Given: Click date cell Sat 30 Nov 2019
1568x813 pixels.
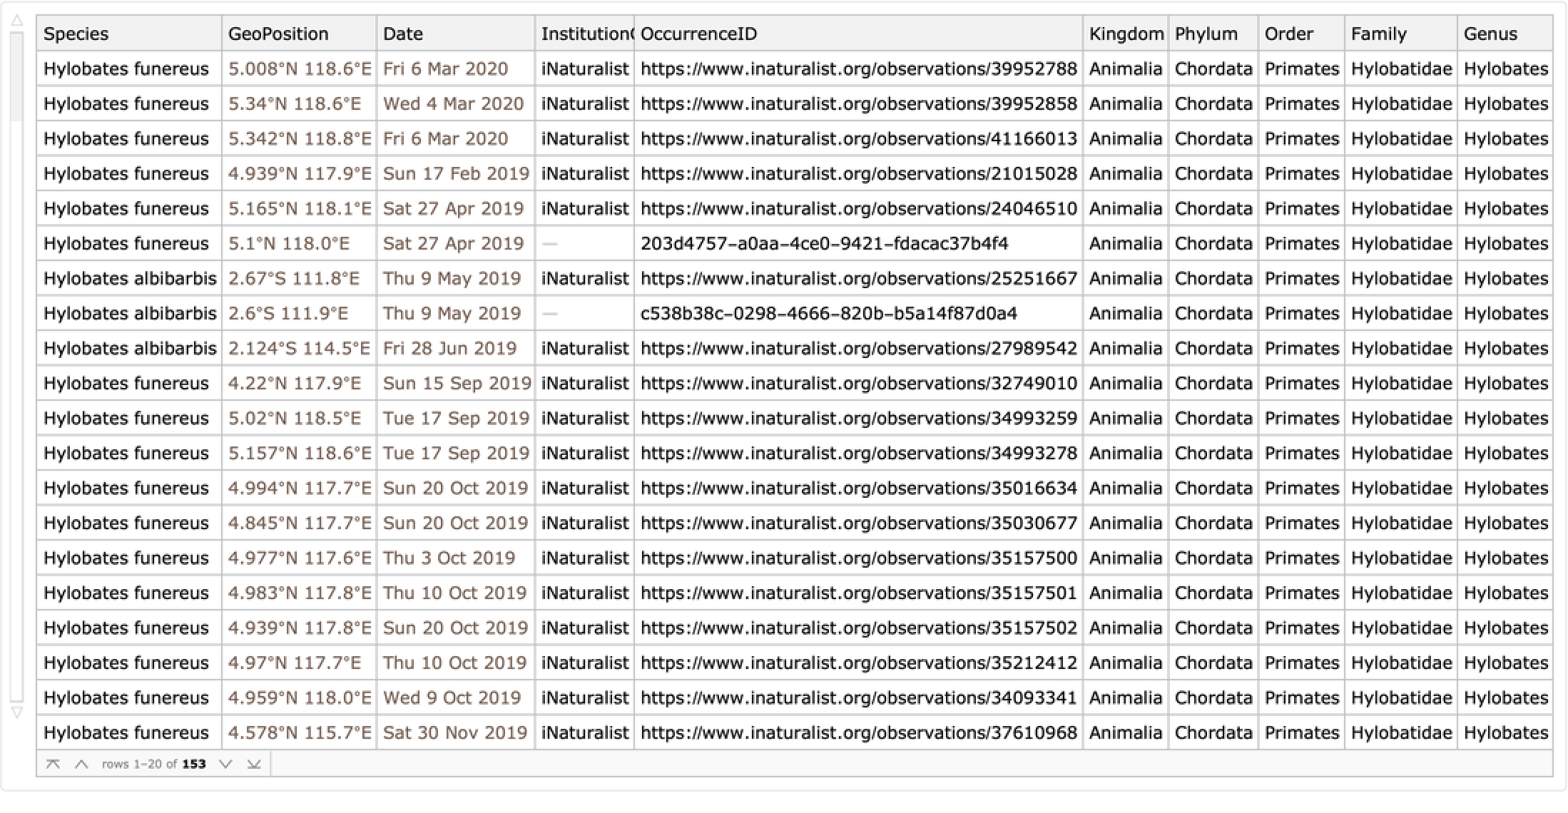Looking at the screenshot, I should tap(455, 733).
